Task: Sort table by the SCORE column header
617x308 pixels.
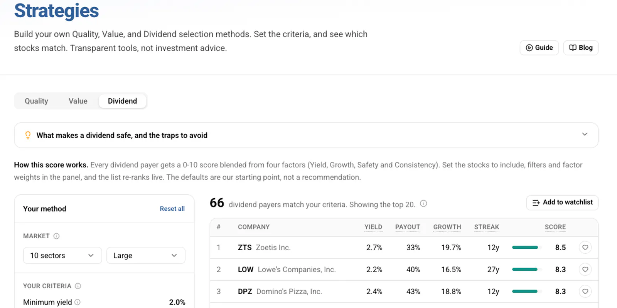Action: pos(555,227)
